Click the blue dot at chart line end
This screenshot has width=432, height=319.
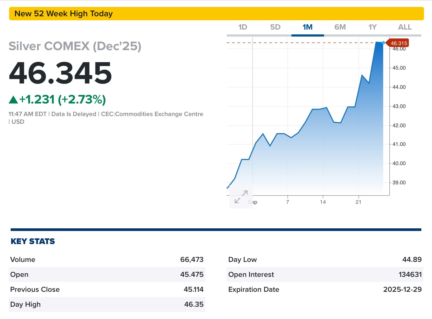pos(383,43)
